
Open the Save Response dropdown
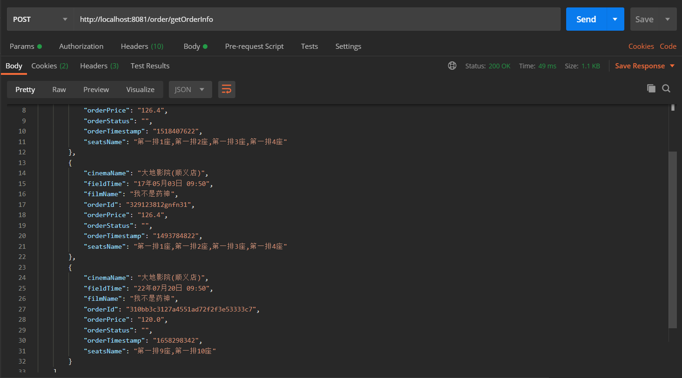(x=645, y=66)
